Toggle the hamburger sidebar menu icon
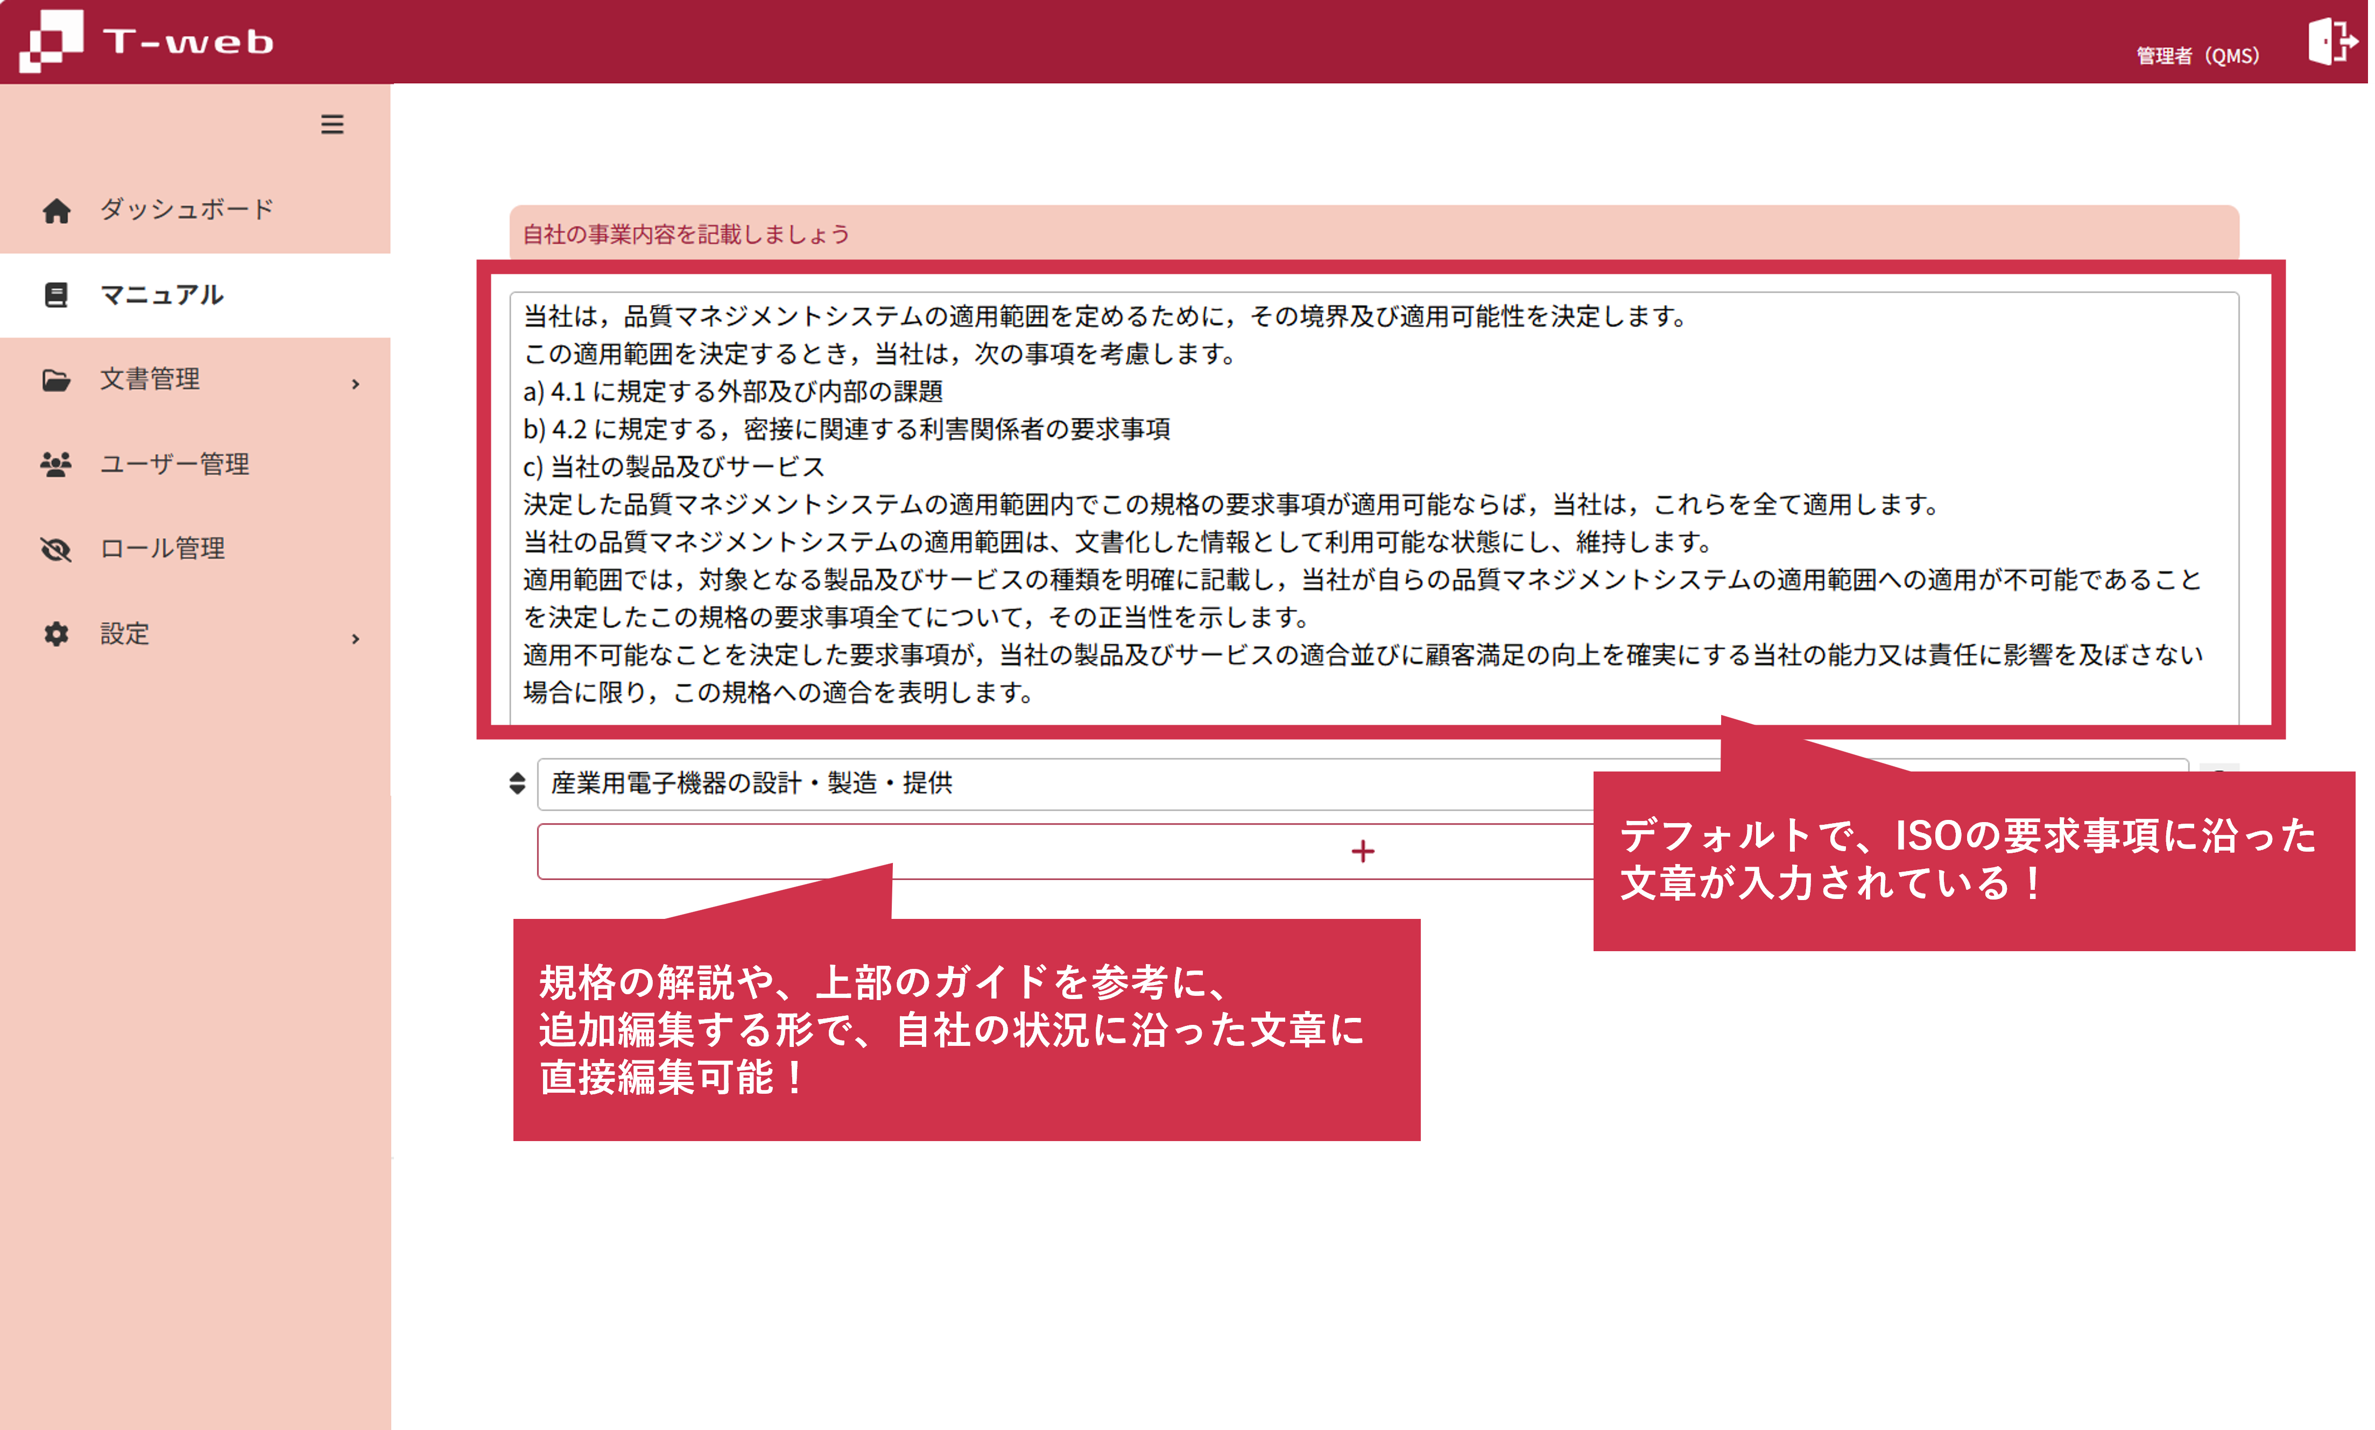The image size is (2375, 1430). (x=332, y=124)
